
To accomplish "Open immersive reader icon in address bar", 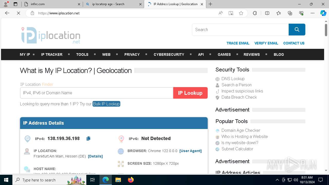I will (x=231, y=13).
